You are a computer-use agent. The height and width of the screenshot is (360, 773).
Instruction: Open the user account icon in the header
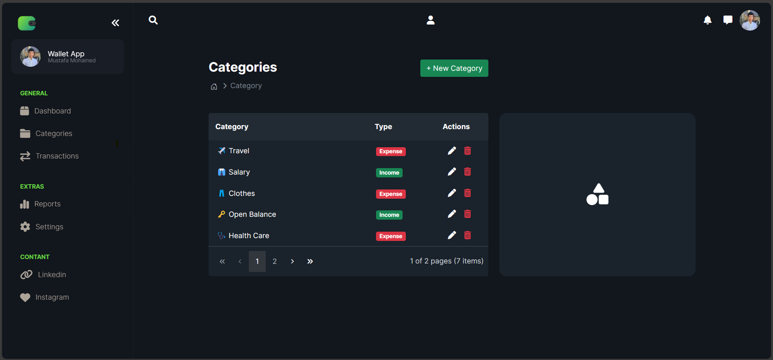(430, 20)
